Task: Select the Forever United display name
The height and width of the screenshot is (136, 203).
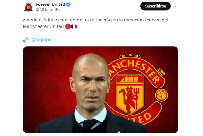Action: 50,4
